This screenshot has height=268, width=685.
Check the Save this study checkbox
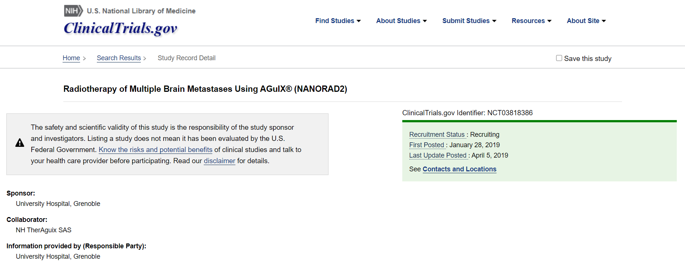pos(559,58)
